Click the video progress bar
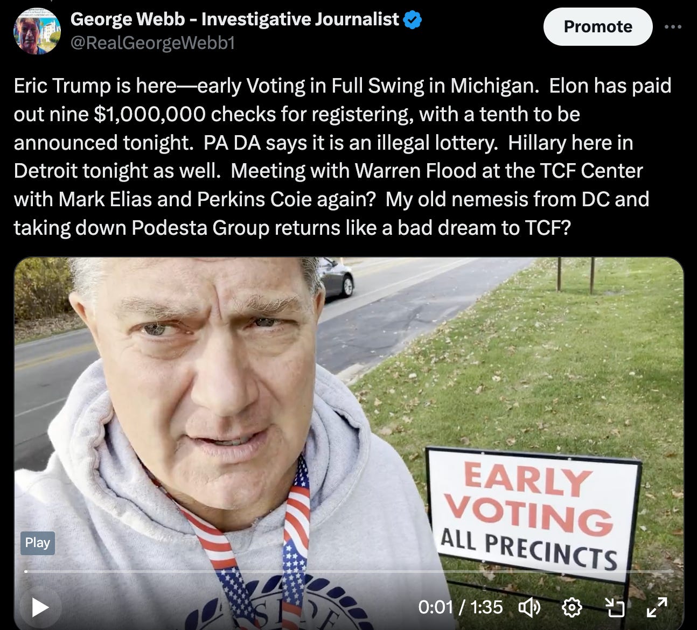The image size is (697, 630). (348, 571)
